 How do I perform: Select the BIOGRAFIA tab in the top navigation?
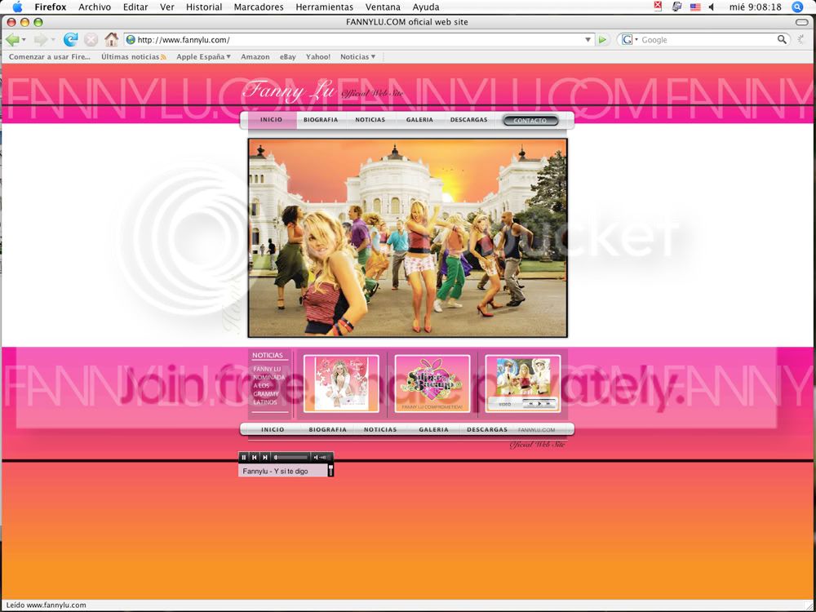coord(321,120)
